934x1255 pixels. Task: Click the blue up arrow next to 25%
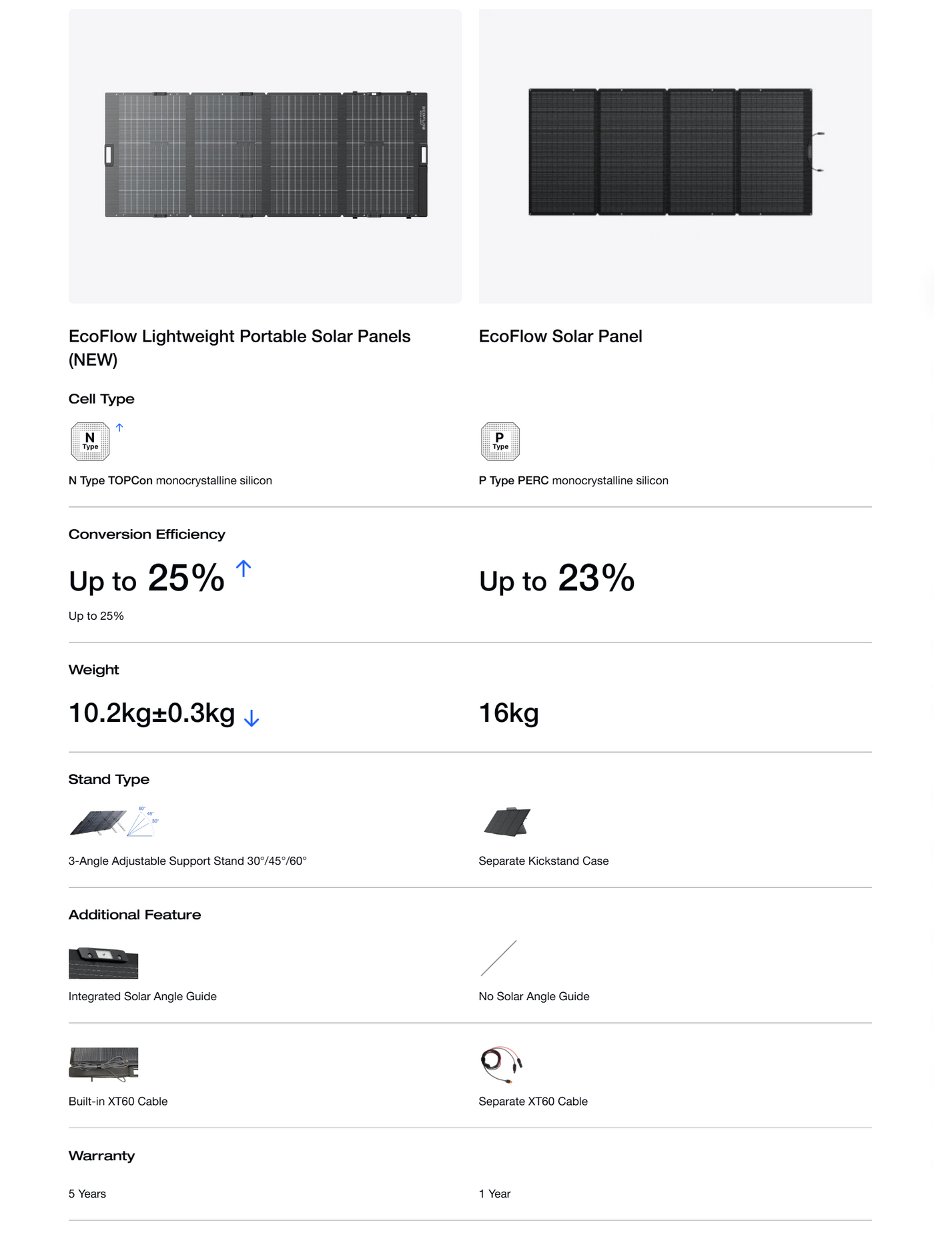(x=244, y=568)
